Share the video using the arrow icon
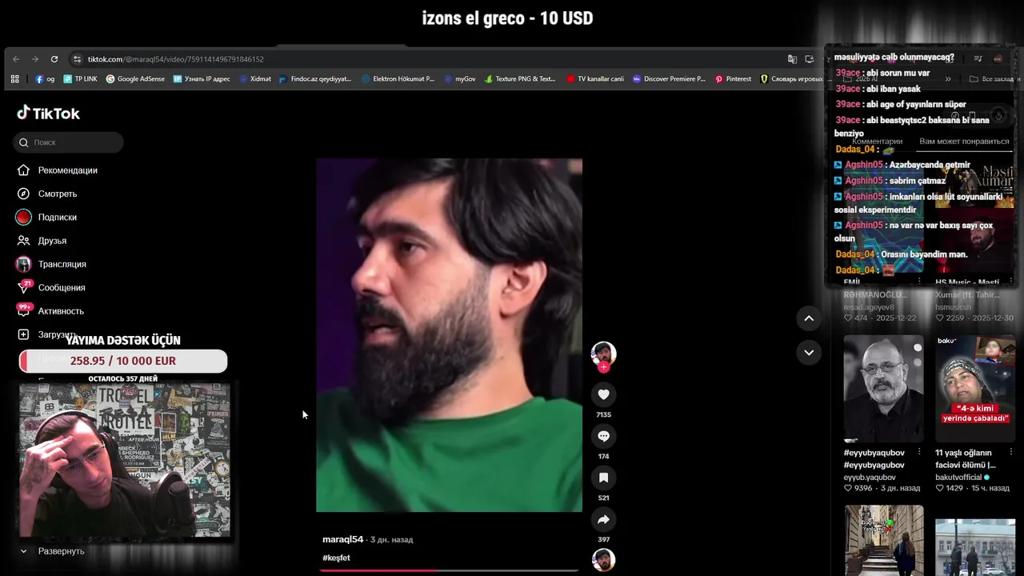The height and width of the screenshot is (576, 1024). tap(603, 519)
